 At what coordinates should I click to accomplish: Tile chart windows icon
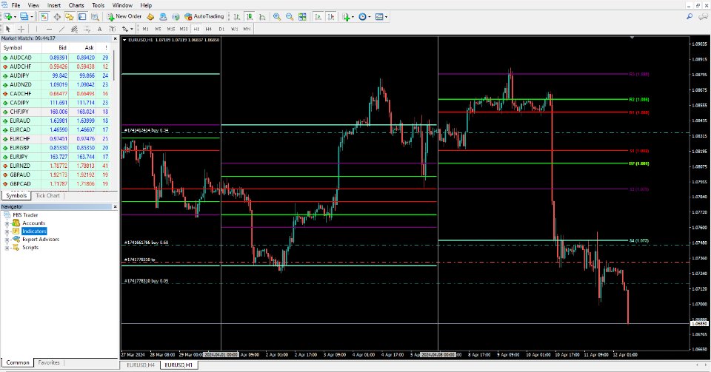[x=302, y=17]
